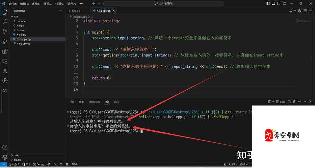Open the 运行(R) menu
This screenshot has width=315, height=168.
tap(72, 4)
